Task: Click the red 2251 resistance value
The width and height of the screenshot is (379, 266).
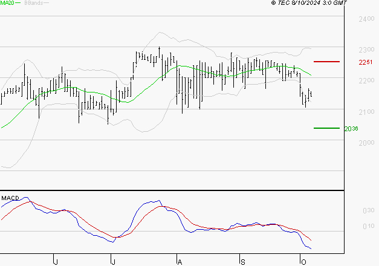Action: [x=366, y=62]
